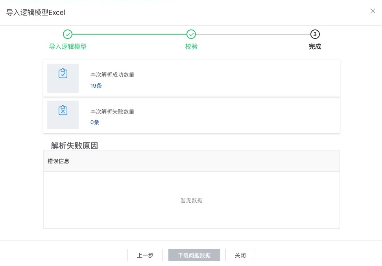Select the 校验 step checkmark icon
Screen dimensions: 382x266
[191, 34]
